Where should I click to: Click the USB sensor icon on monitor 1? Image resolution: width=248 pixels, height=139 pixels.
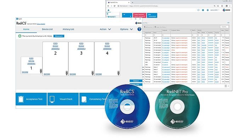pos(41,71)
